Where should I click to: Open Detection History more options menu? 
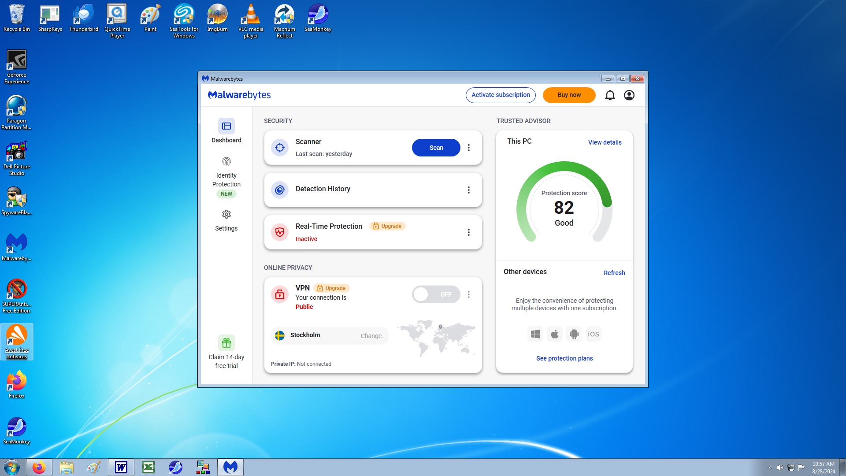click(x=469, y=190)
